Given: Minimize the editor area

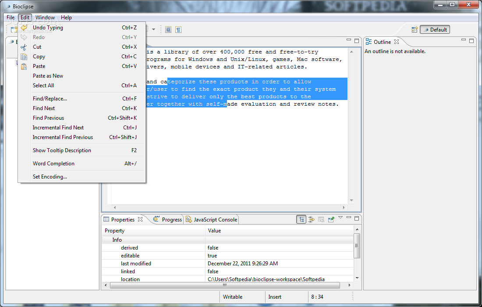Looking at the screenshot, I should click(x=349, y=40).
